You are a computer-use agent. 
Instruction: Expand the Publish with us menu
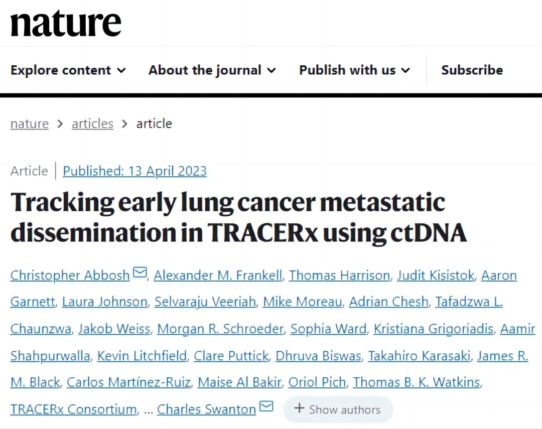(x=354, y=70)
